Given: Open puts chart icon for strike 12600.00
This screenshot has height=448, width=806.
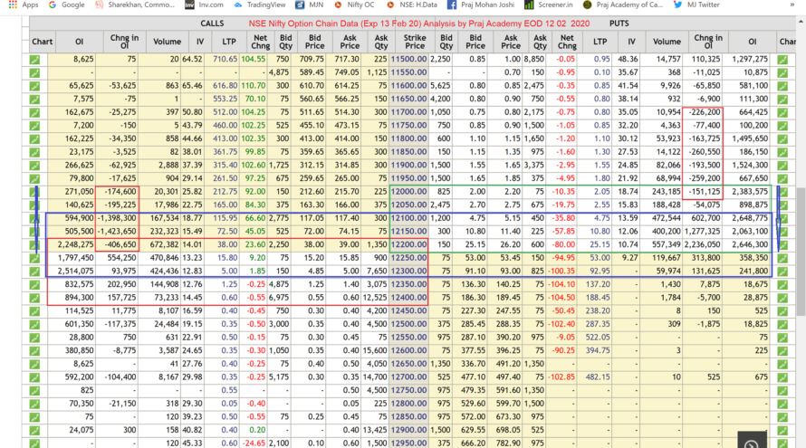Looking at the screenshot, I should 782,351.
